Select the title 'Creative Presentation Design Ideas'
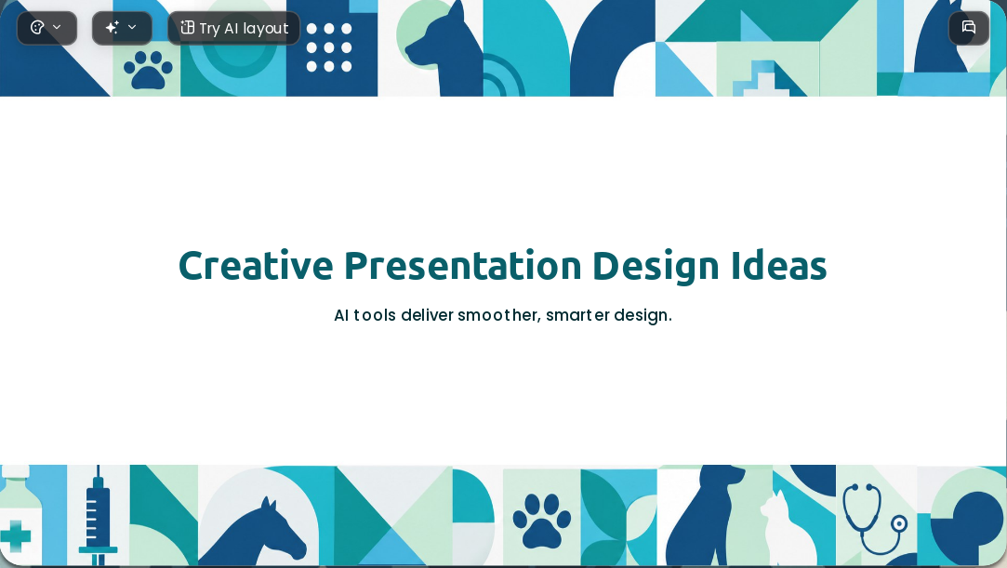The image size is (1007, 568). pos(502,266)
